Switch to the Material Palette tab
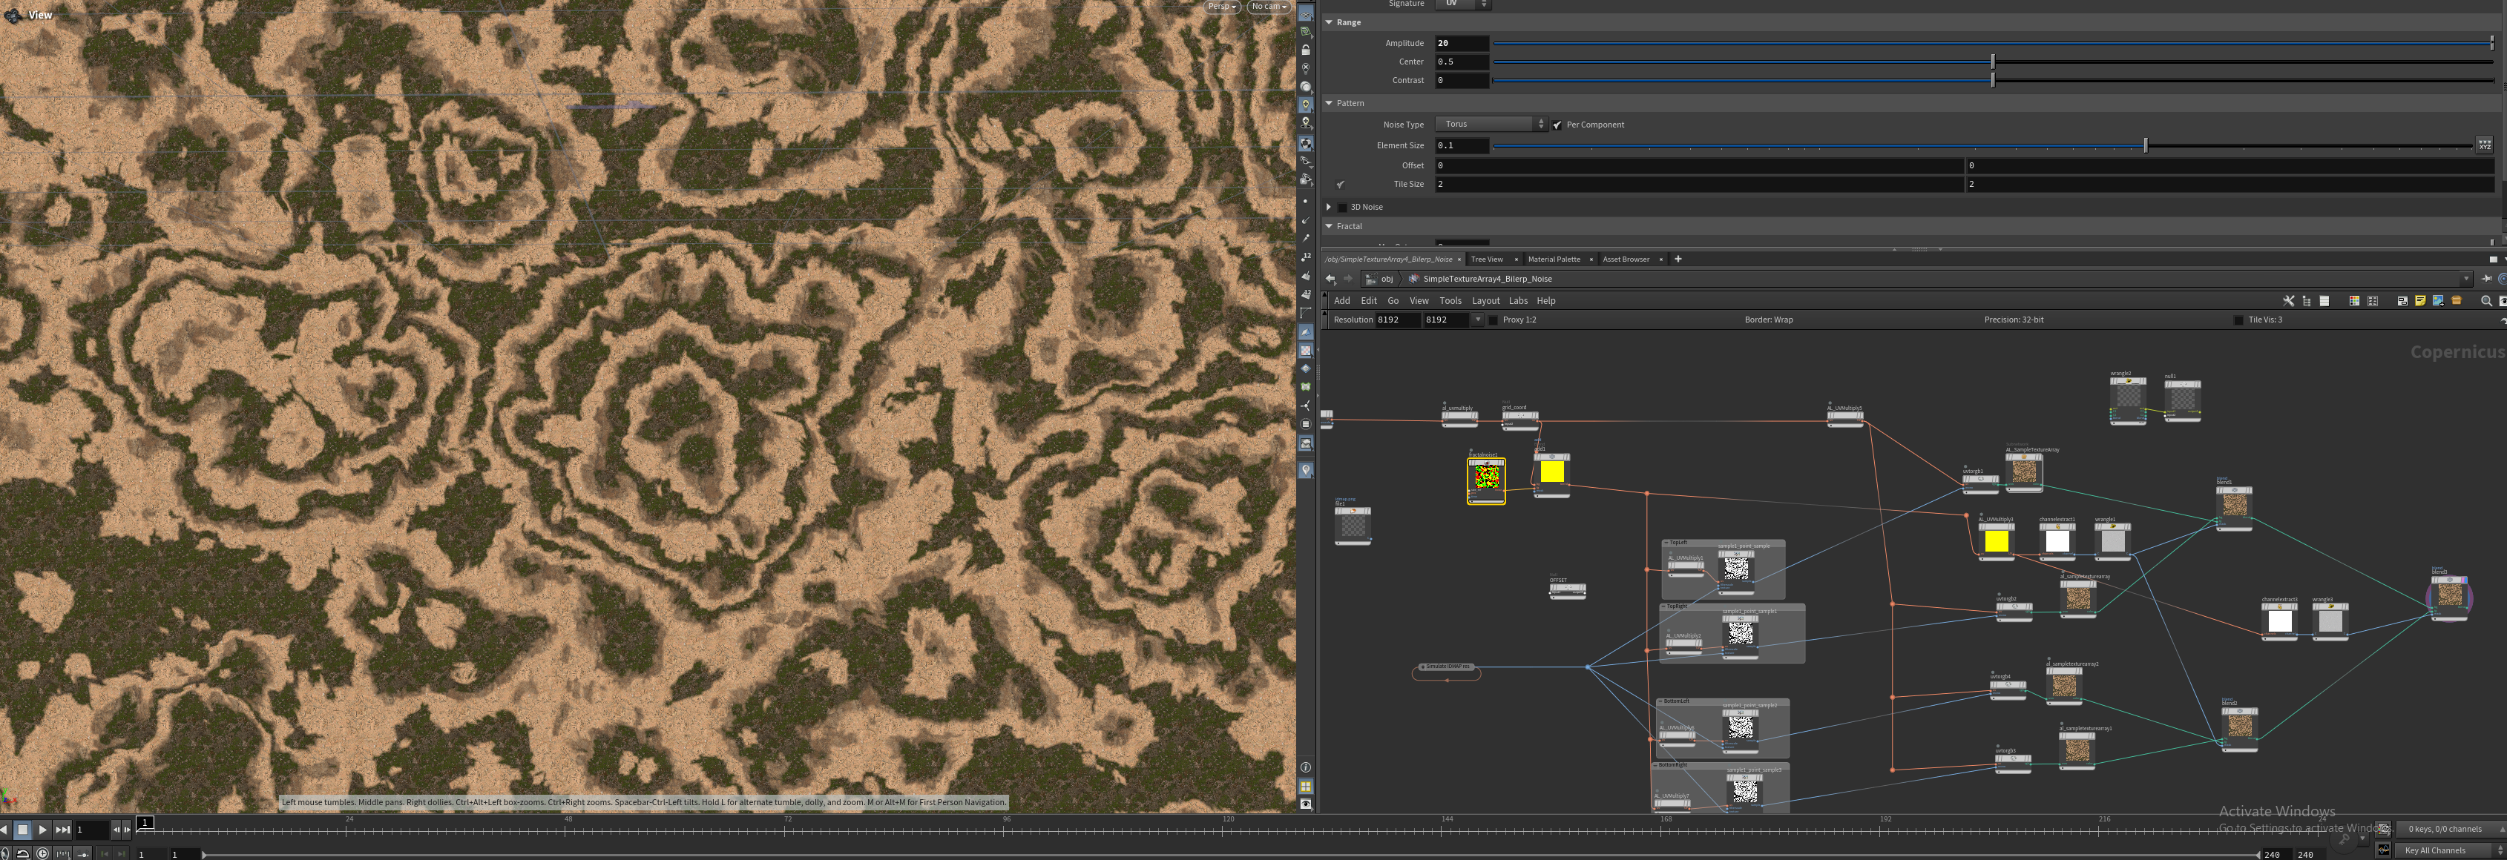 click(1554, 259)
